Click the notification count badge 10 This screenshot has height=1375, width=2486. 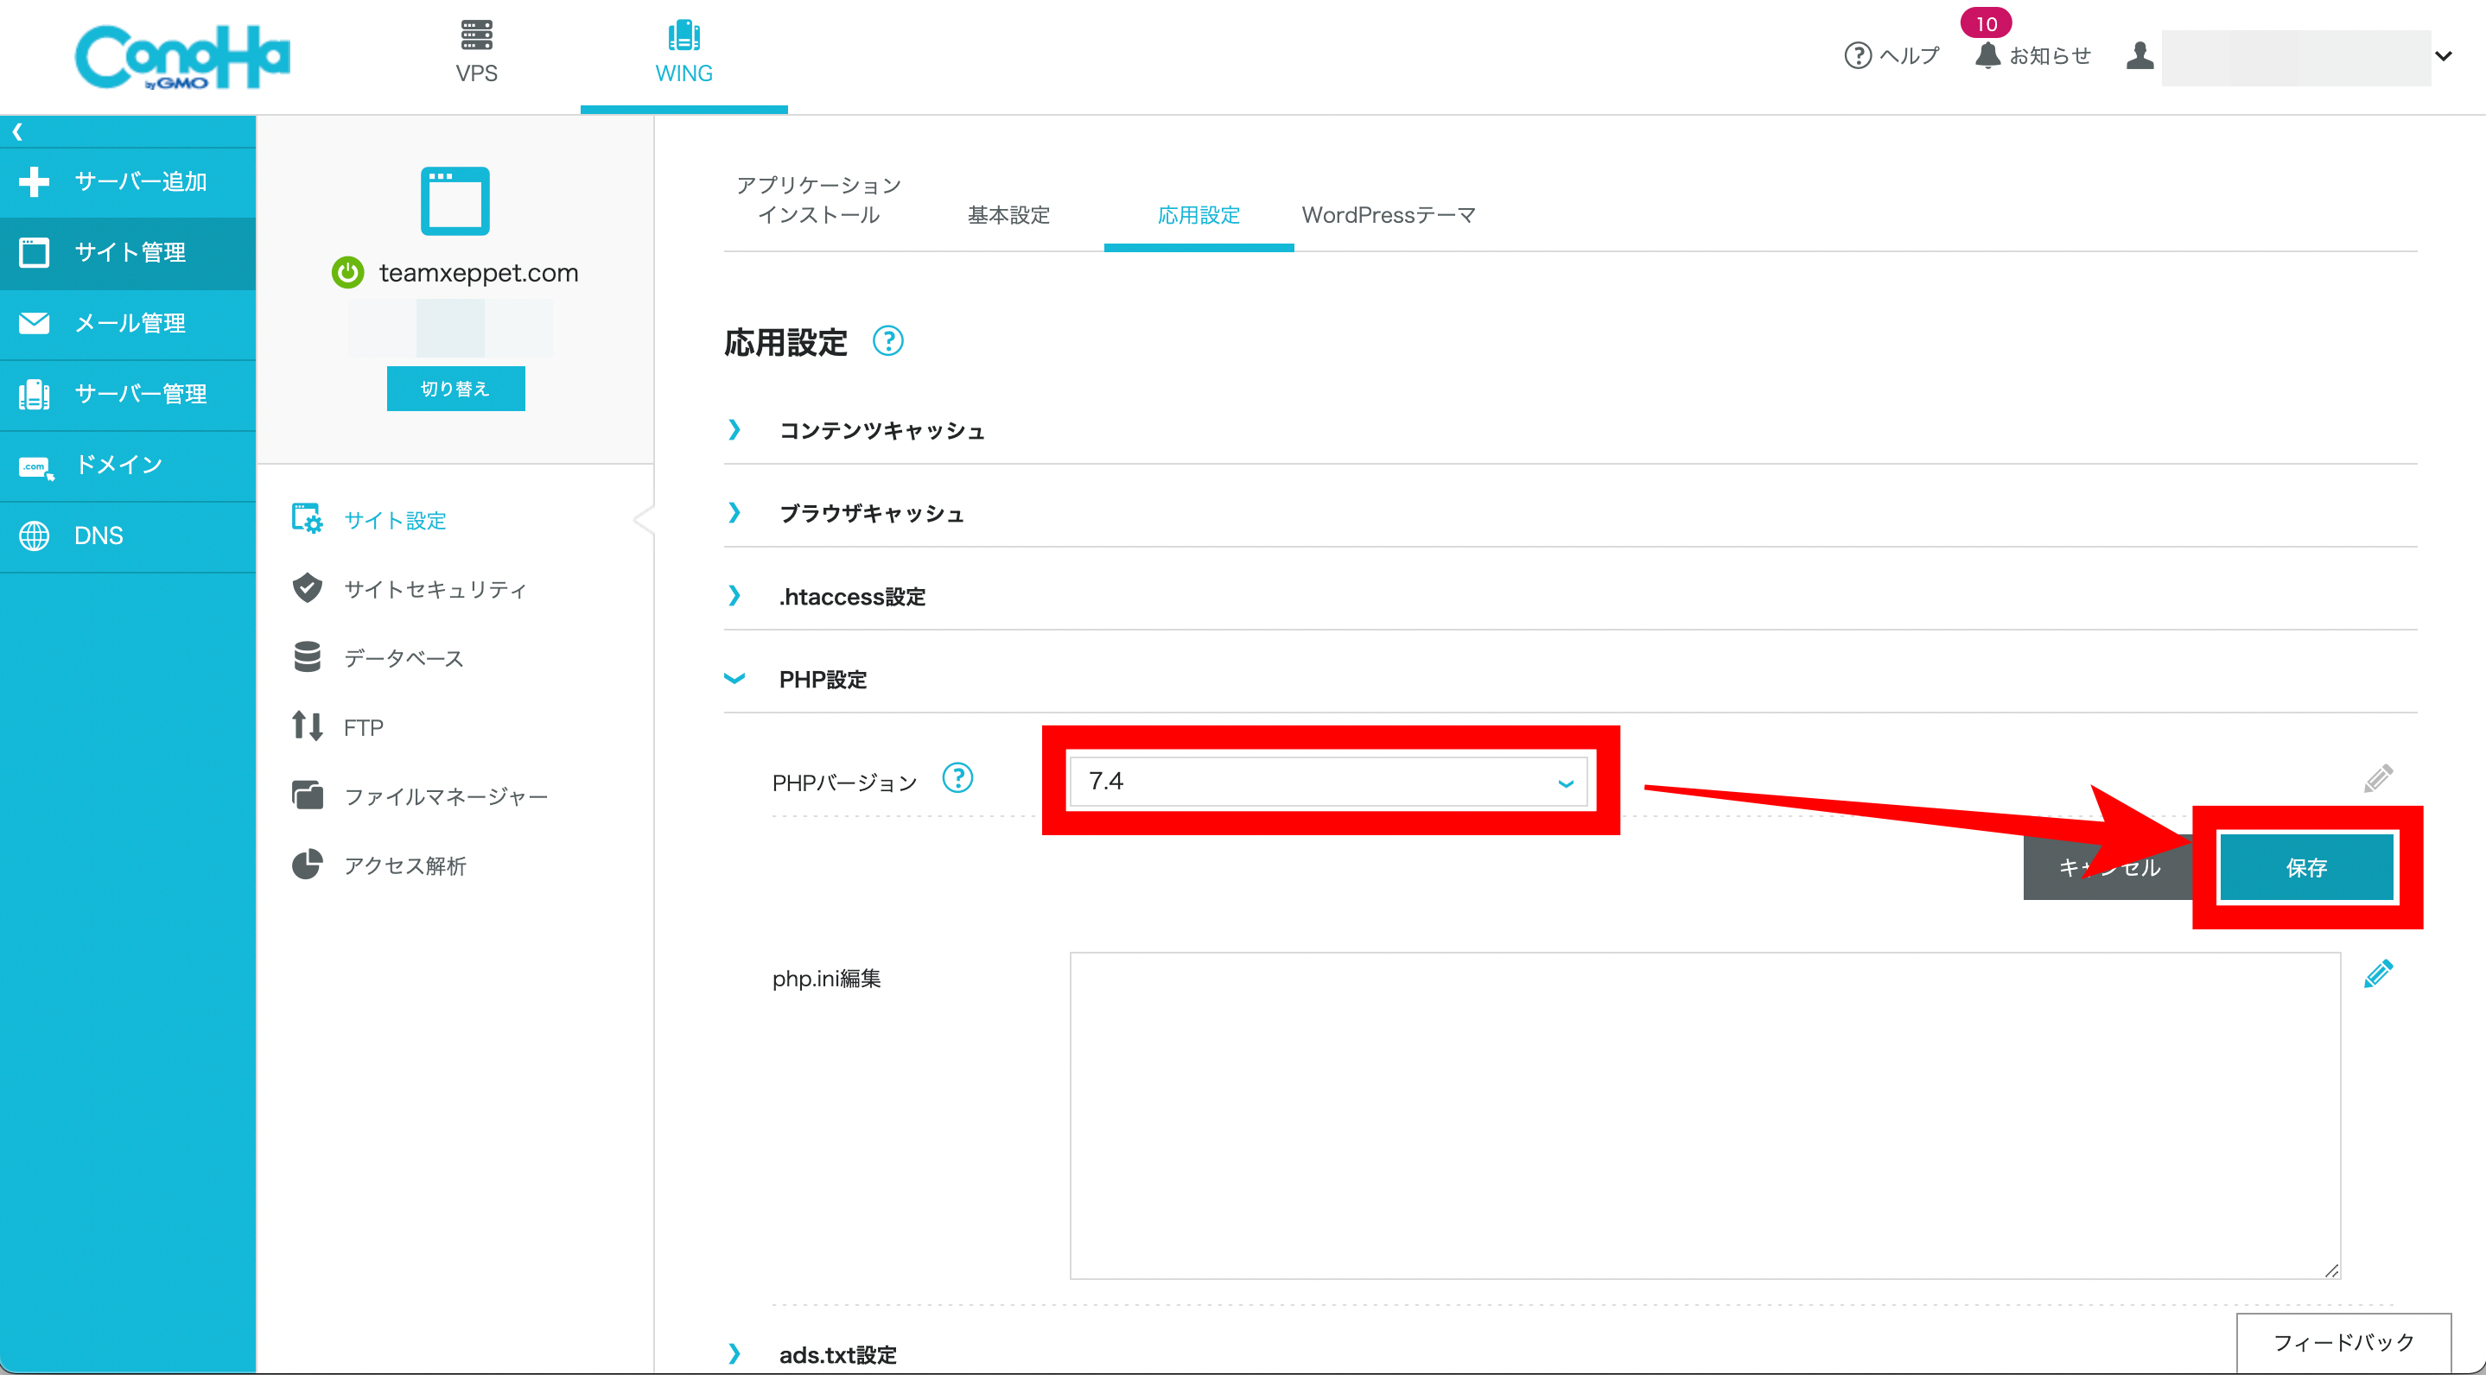[1986, 23]
